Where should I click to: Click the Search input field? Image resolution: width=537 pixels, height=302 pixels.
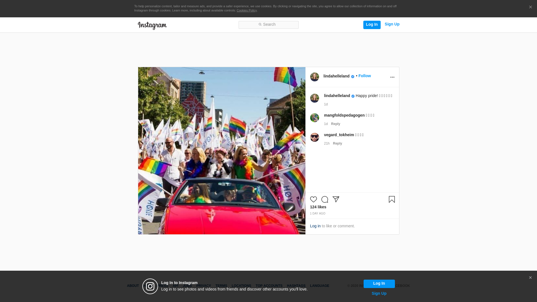point(268,25)
